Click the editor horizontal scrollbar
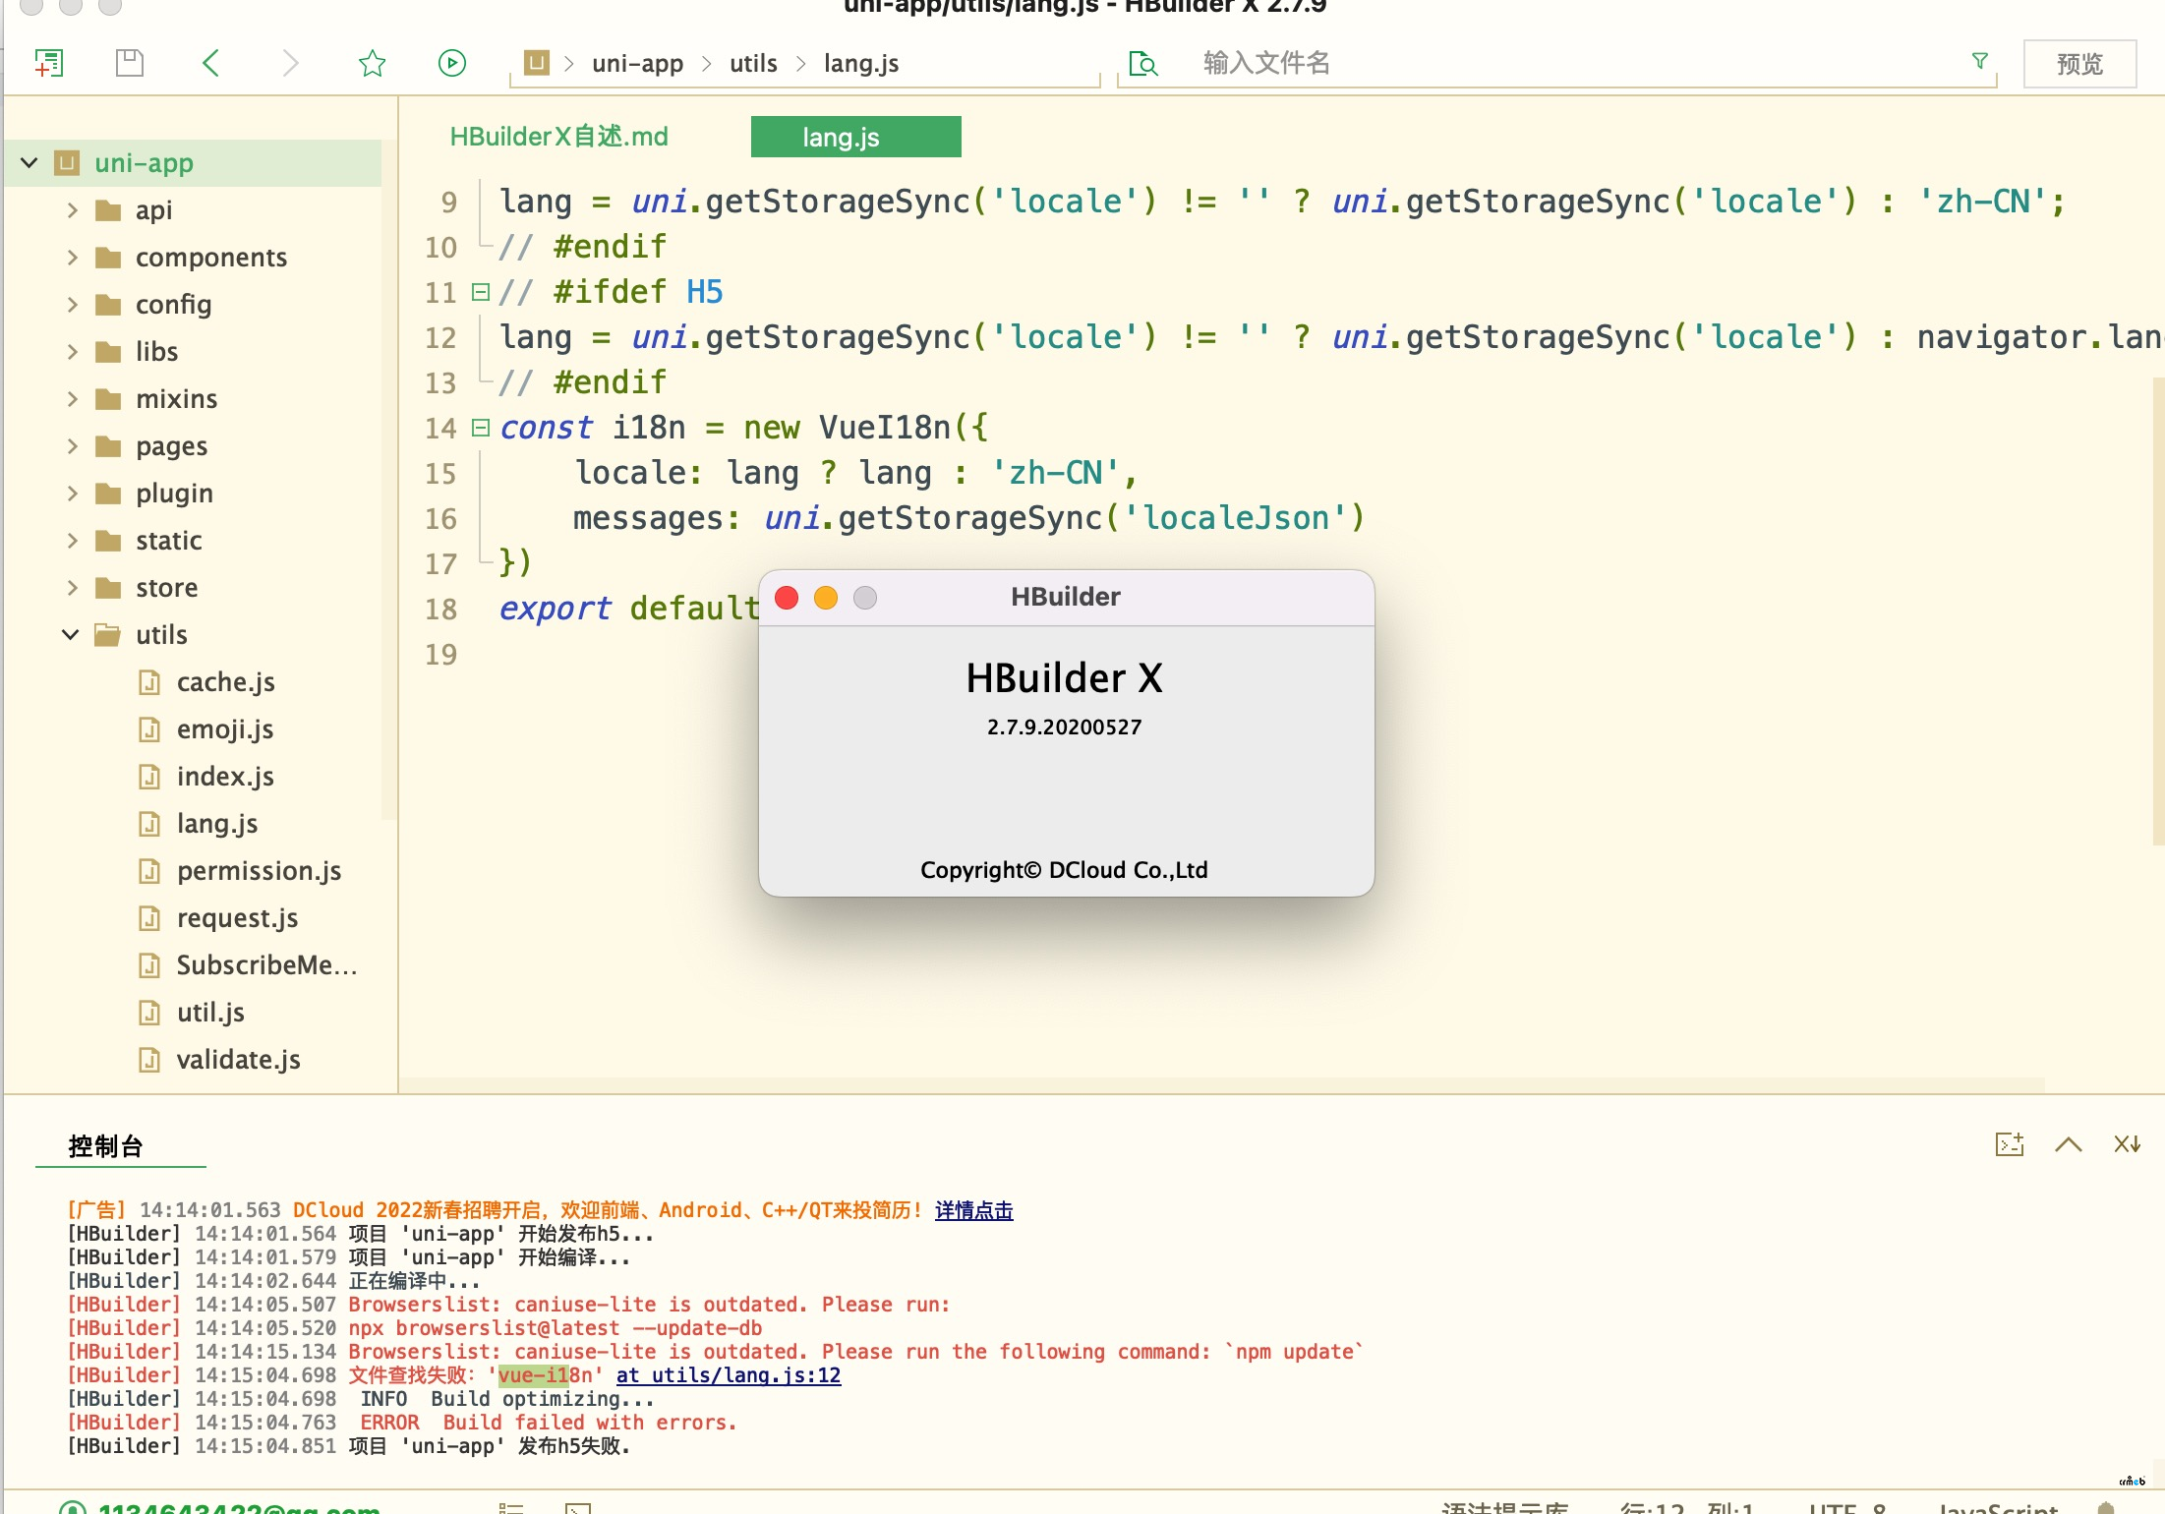 pyautogui.click(x=1220, y=1085)
